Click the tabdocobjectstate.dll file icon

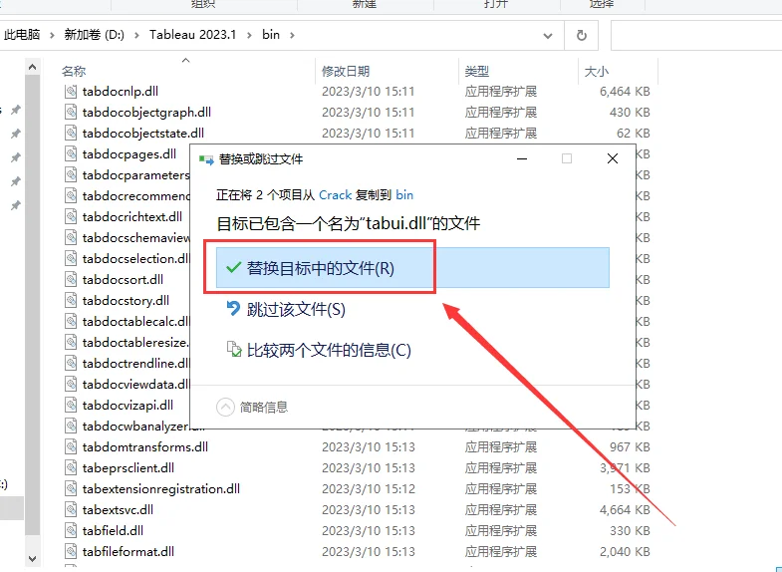[71, 134]
